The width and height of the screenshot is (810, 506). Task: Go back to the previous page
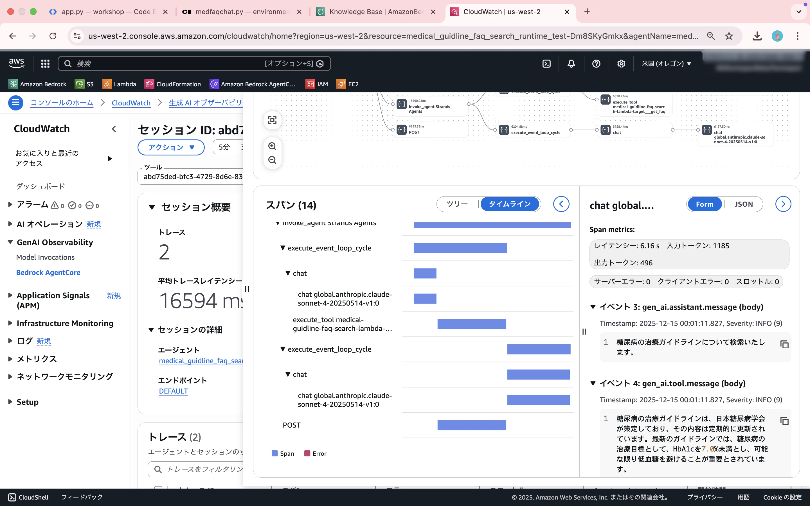point(13,36)
